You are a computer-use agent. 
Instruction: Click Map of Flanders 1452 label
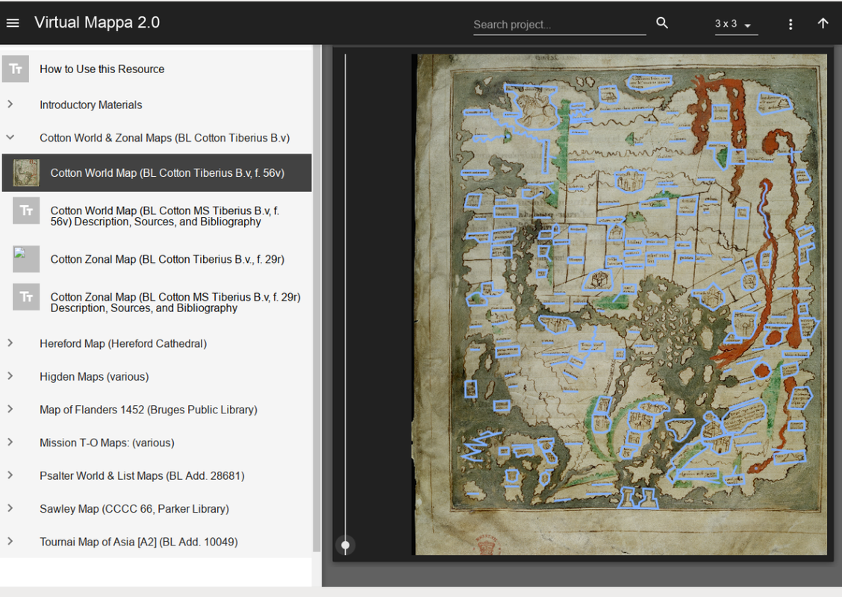149,410
